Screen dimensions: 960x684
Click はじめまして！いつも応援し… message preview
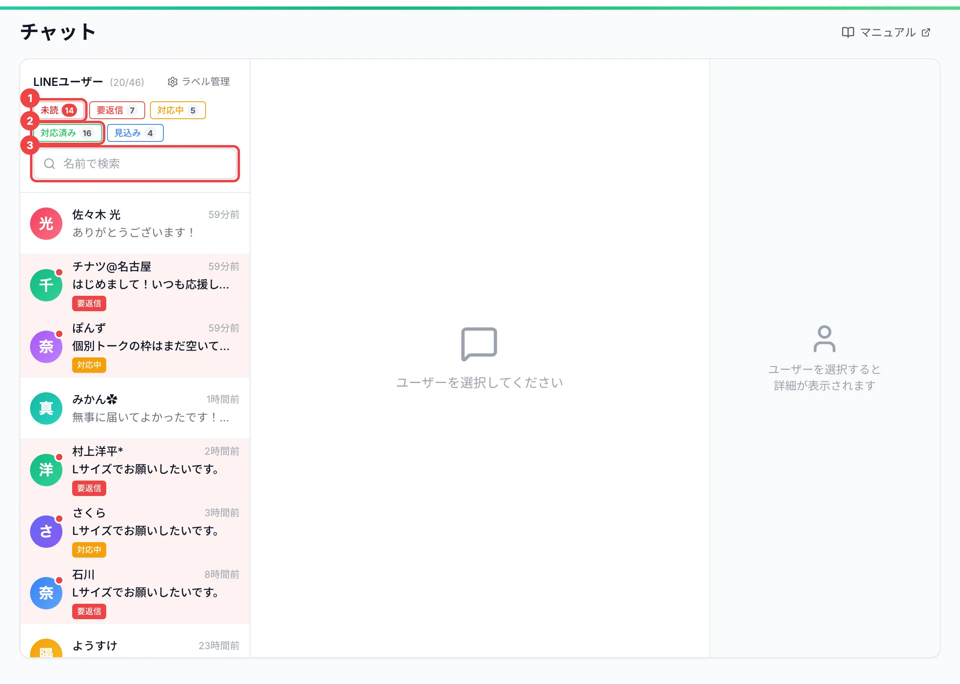151,285
